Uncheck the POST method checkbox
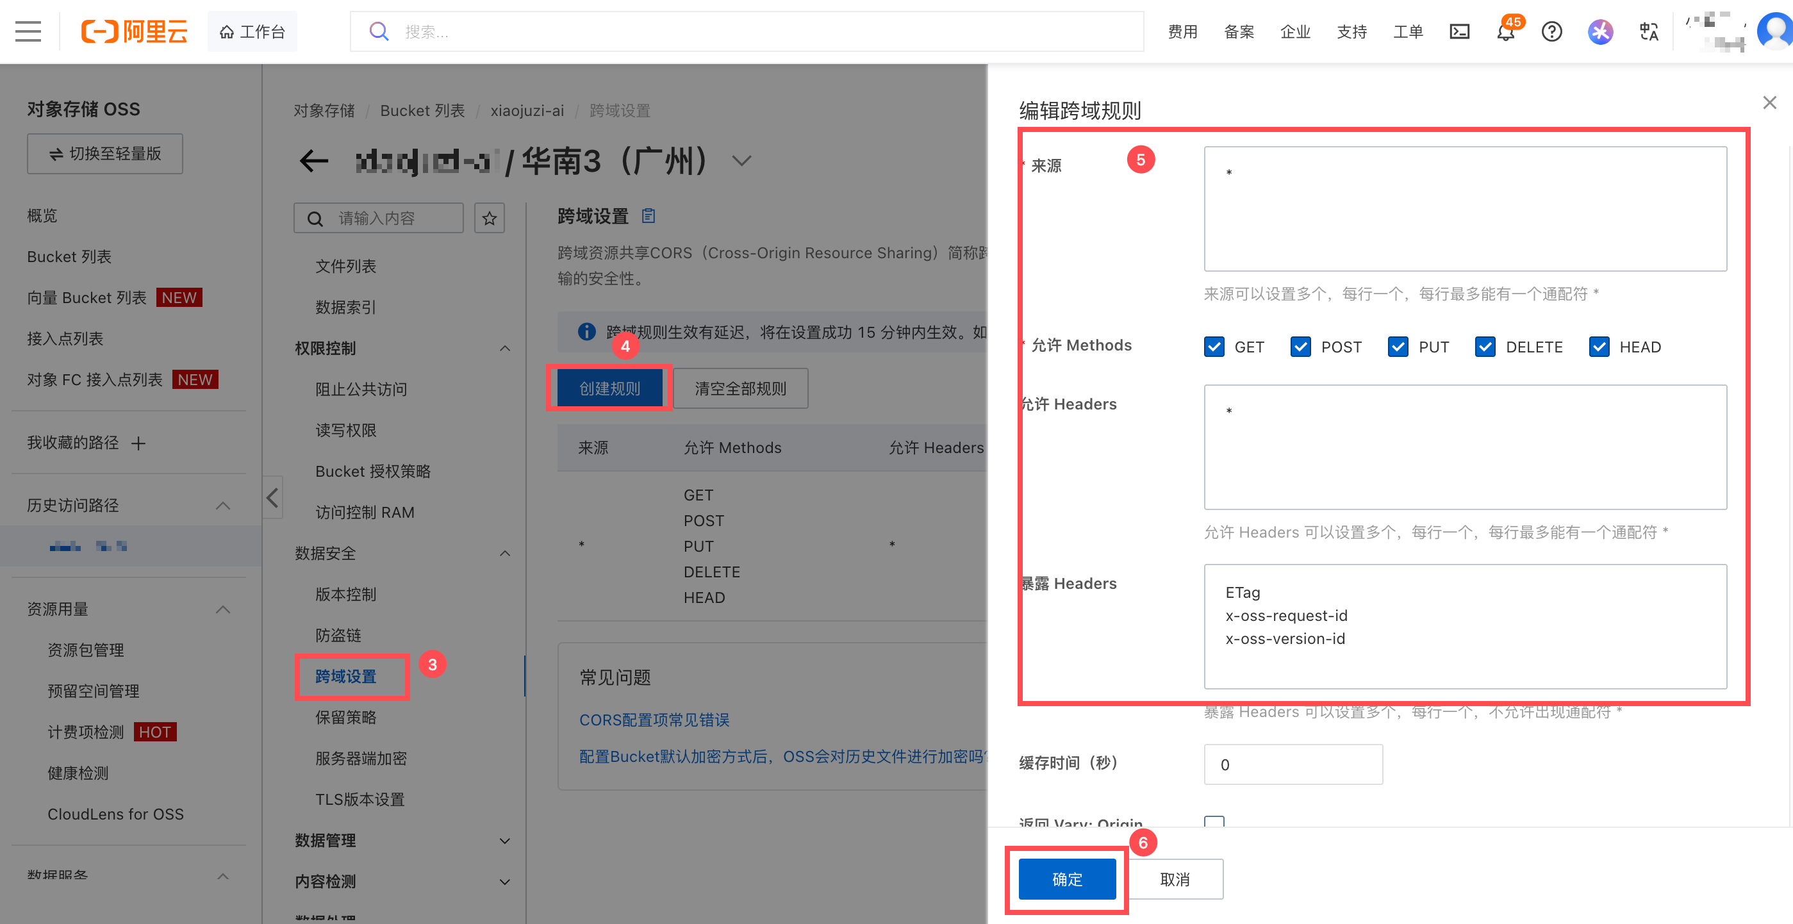The image size is (1793, 924). [x=1300, y=347]
